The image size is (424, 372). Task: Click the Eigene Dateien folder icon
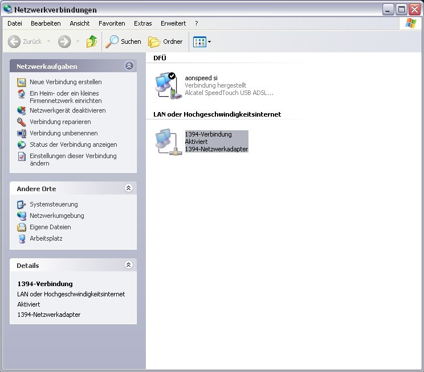[21, 228]
